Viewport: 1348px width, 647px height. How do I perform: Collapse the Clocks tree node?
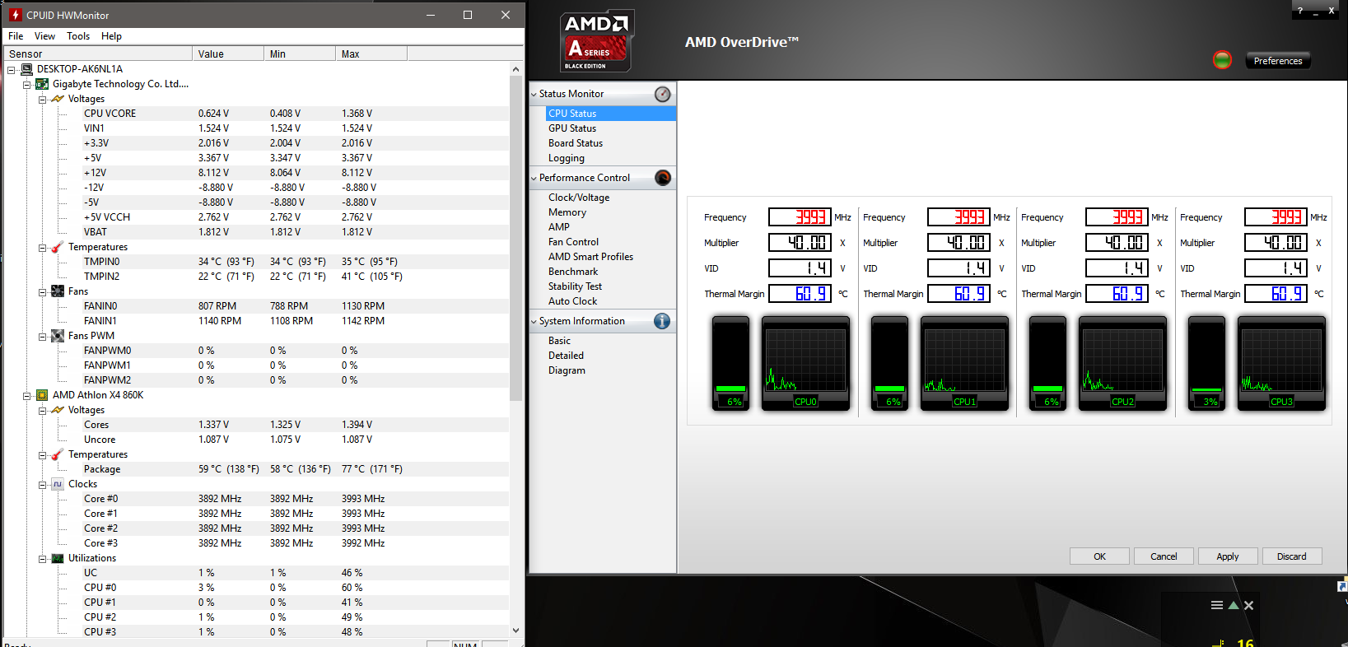click(42, 484)
